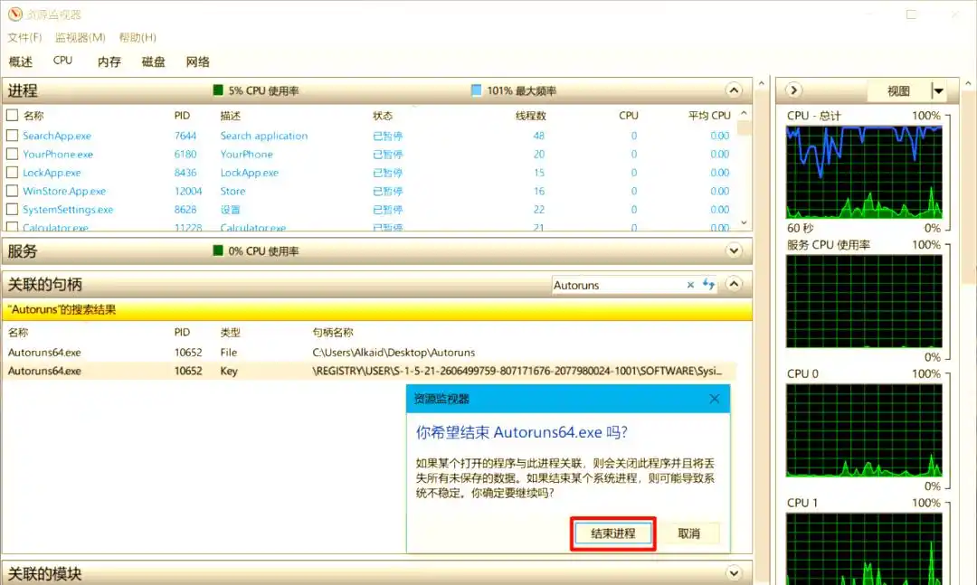Click the blue 最大频率 indicator square
The height and width of the screenshot is (585, 977).
[475, 90]
